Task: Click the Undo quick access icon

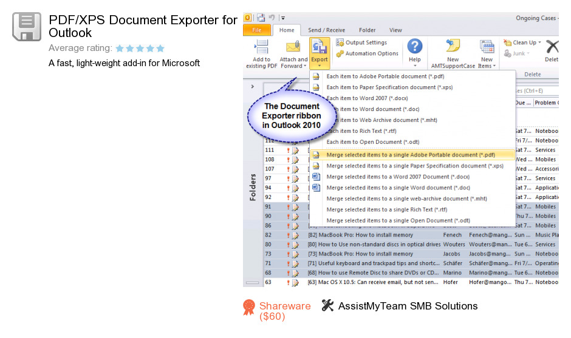Action: (272, 18)
